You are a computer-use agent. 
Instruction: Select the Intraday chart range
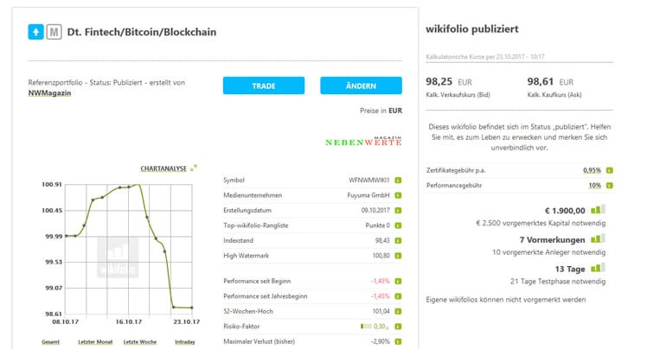tap(185, 341)
